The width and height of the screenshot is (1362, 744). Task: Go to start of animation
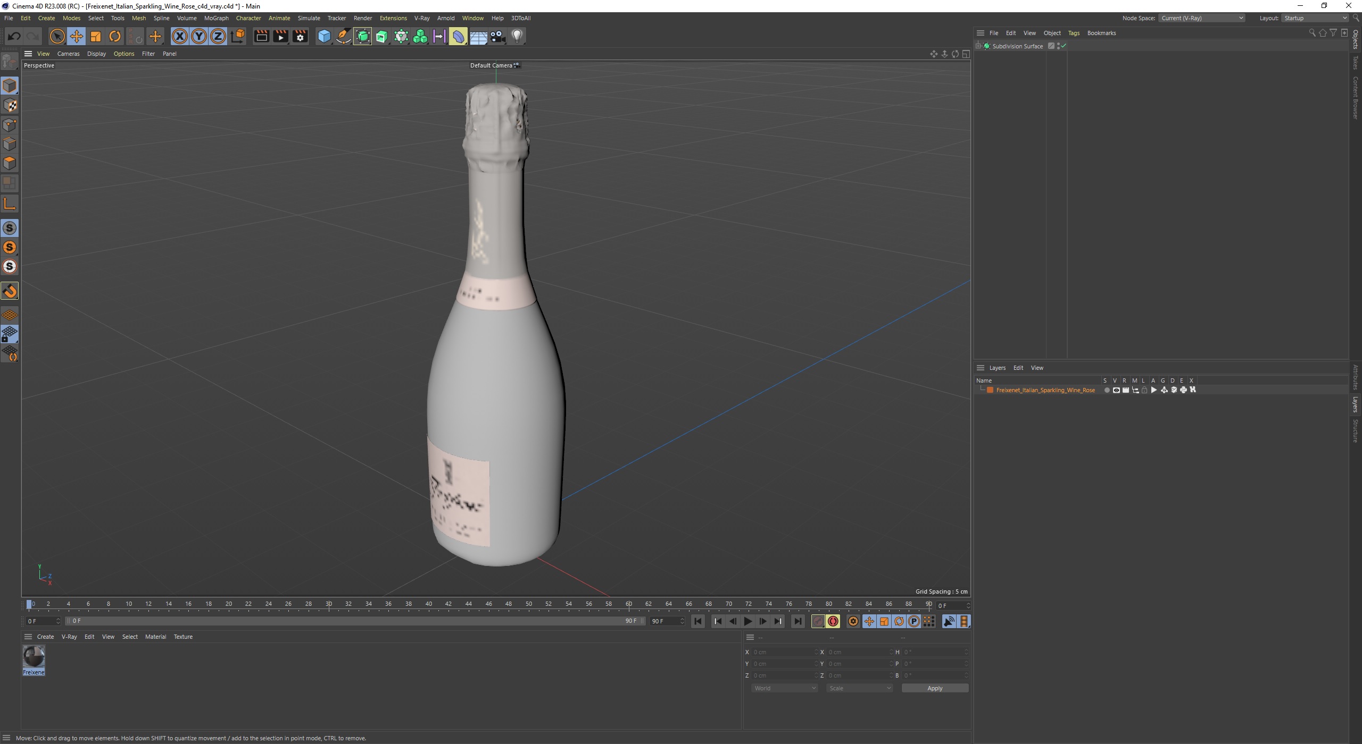coord(698,621)
